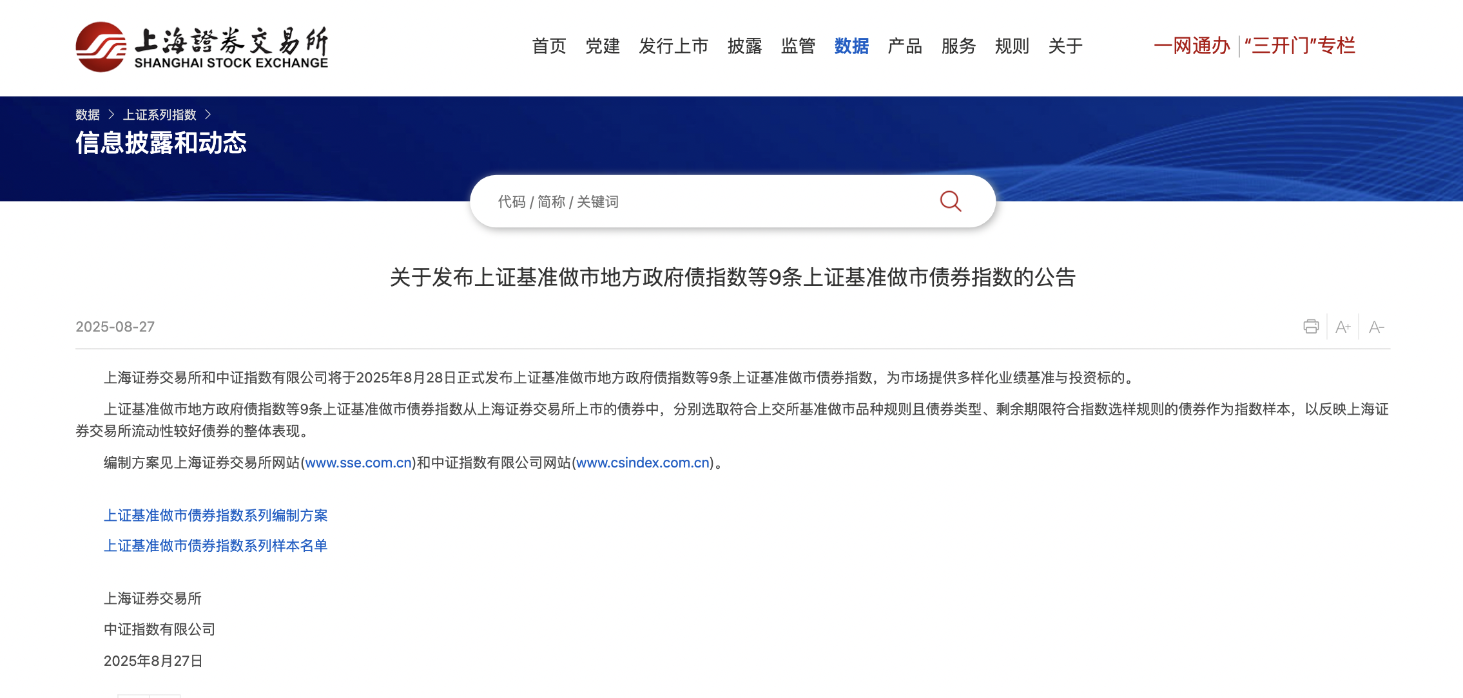Viewport: 1463px width, 698px height.
Task: Open the 产品 navigation menu
Action: coord(905,46)
